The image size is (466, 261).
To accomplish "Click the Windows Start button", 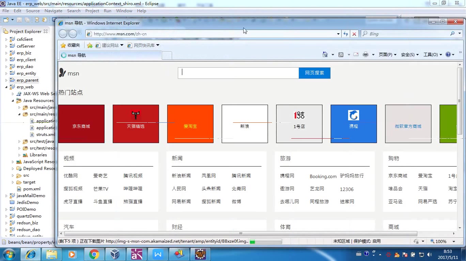I will pyautogui.click(x=9, y=254).
